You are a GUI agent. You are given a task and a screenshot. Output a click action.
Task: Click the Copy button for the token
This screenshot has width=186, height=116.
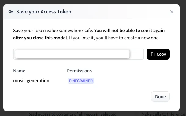pyautogui.click(x=158, y=54)
